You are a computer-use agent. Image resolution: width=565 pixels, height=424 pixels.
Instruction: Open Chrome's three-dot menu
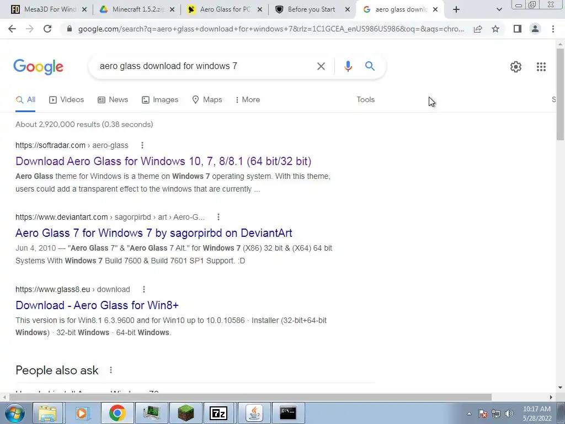pyautogui.click(x=553, y=29)
